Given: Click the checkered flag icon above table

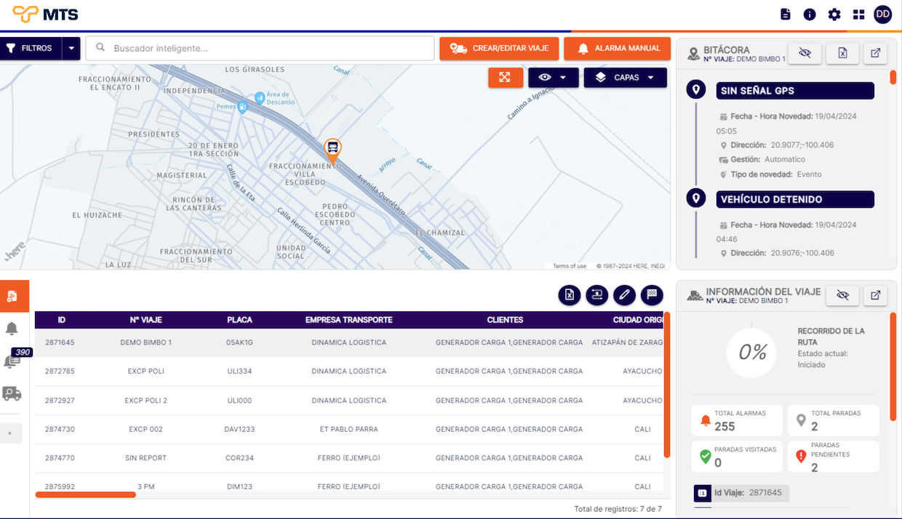Looking at the screenshot, I should [x=652, y=294].
